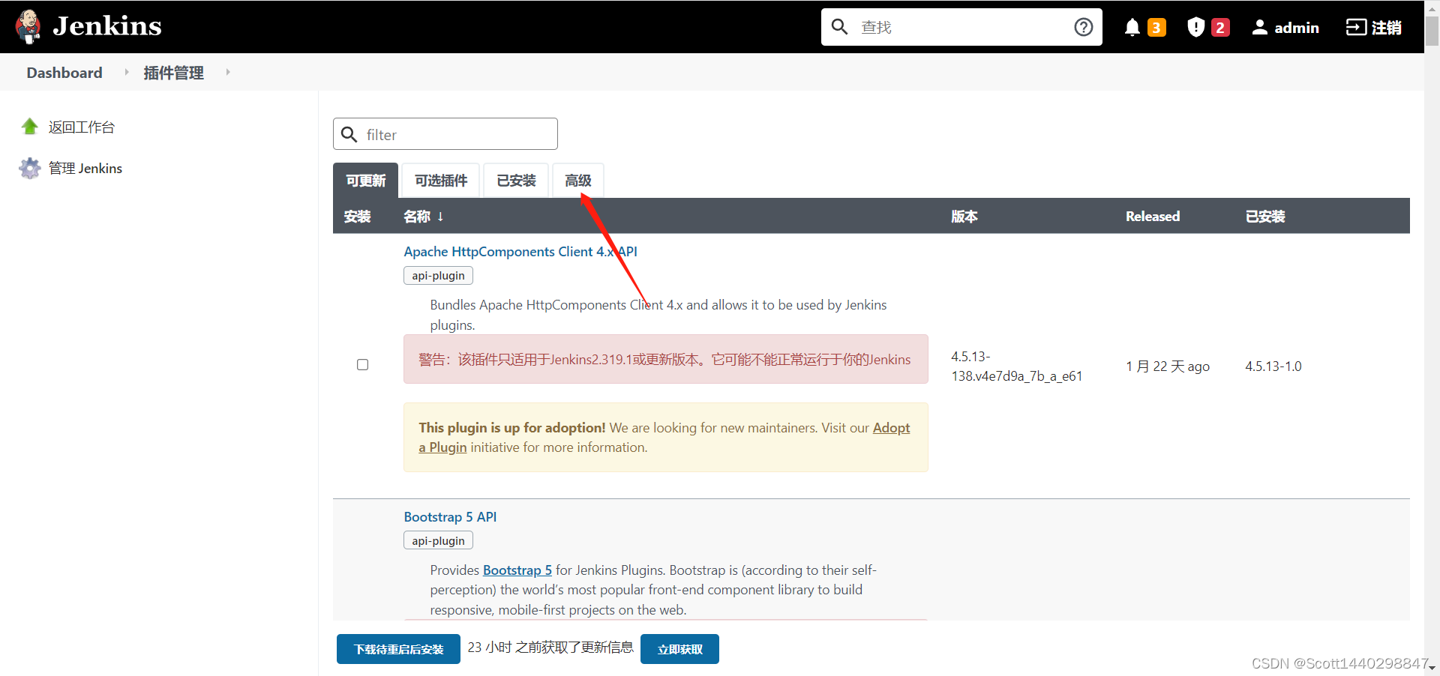
Task: Follow the Adopt a Plugin link
Action: pos(891,428)
